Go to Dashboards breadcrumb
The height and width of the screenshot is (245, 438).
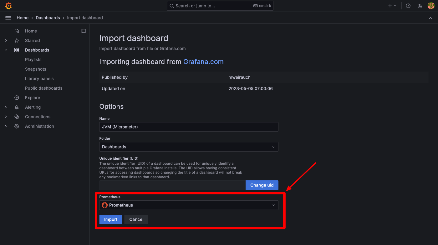[x=48, y=18]
